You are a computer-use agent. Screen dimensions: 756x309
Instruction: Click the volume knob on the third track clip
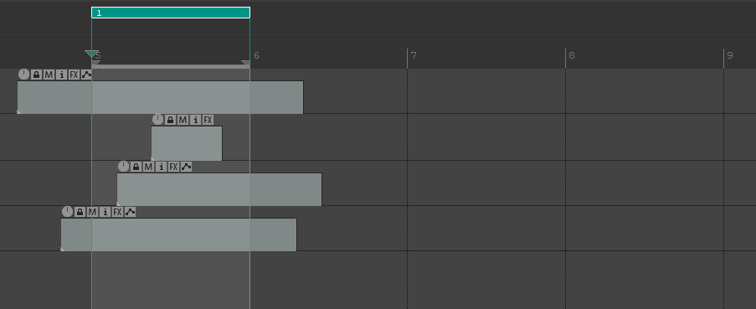tap(123, 167)
